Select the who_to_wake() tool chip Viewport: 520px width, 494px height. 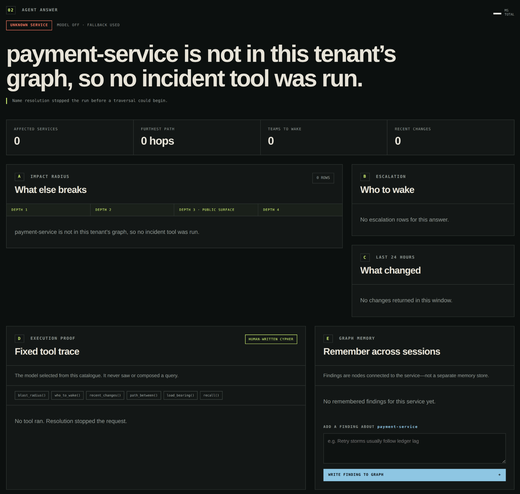pos(67,395)
